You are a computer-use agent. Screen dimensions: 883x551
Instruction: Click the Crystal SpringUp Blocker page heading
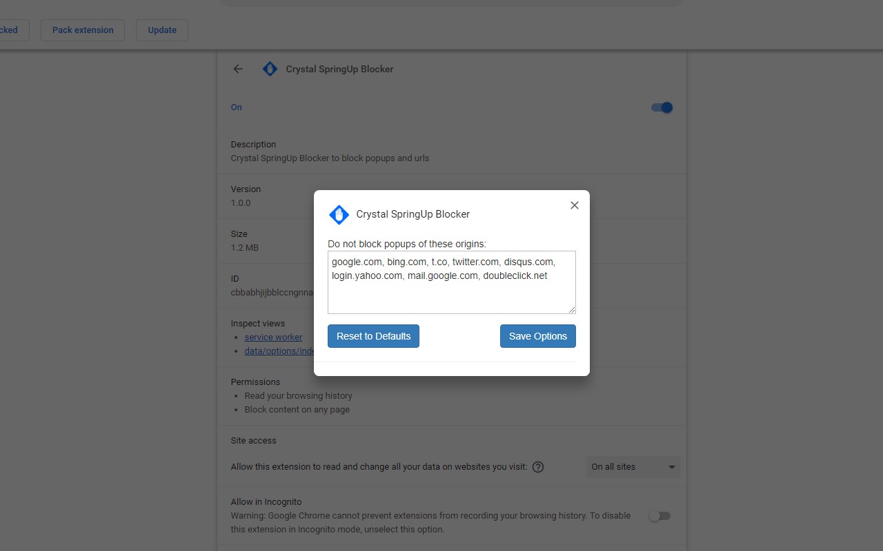[x=339, y=69]
